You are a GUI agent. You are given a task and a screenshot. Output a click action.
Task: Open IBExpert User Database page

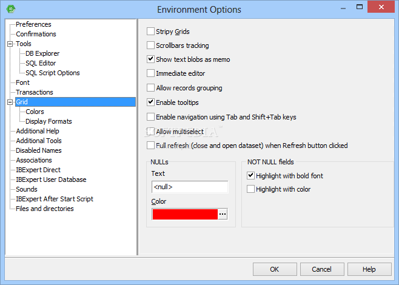click(x=51, y=179)
